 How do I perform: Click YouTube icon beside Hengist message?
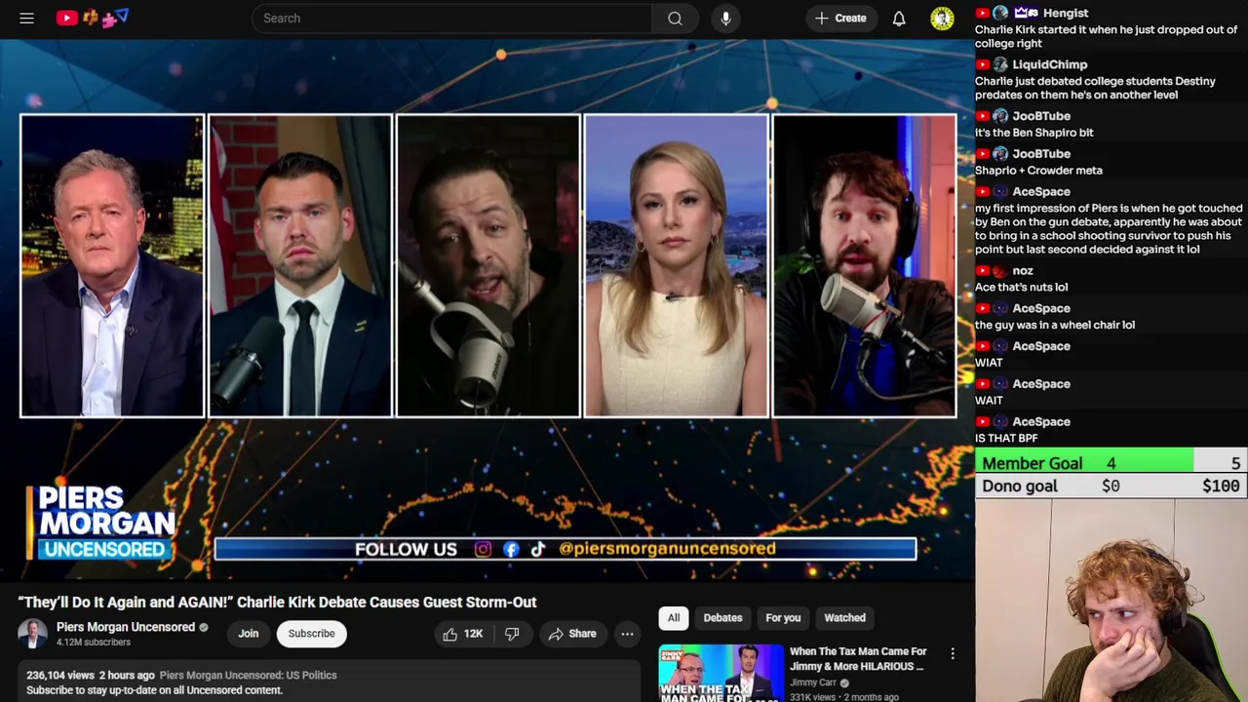[983, 13]
